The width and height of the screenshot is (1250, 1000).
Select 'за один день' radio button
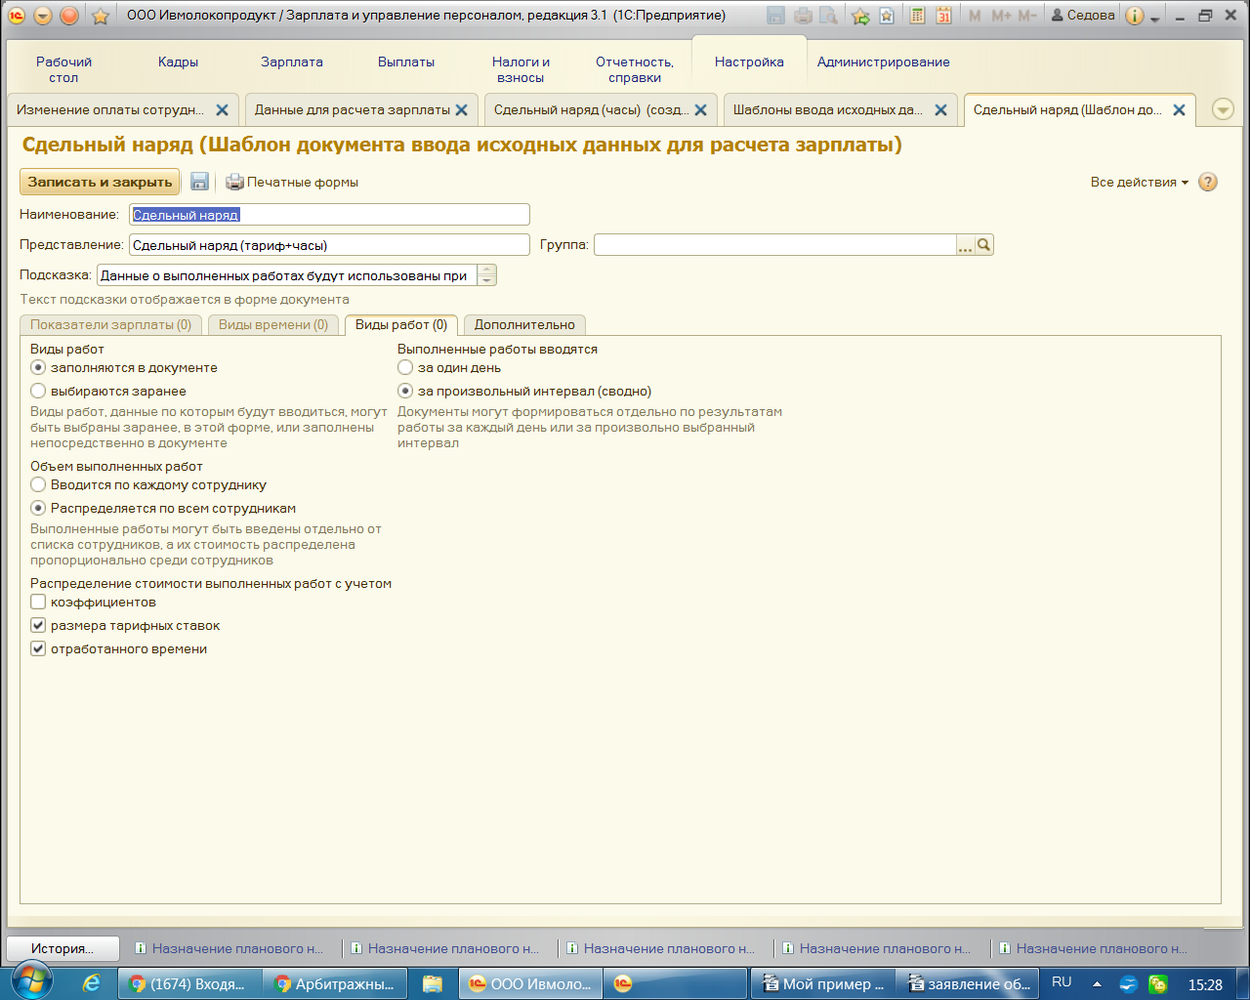405,367
